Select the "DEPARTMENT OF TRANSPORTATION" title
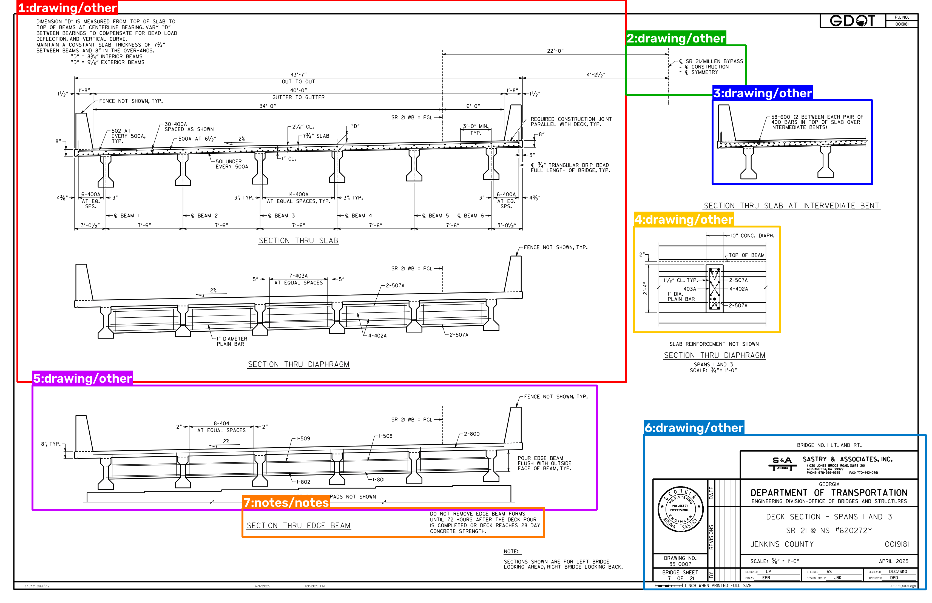The height and width of the screenshot is (603, 932). click(829, 493)
